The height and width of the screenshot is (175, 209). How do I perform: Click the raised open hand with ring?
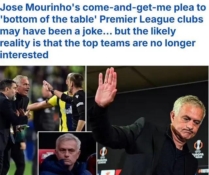106,87
